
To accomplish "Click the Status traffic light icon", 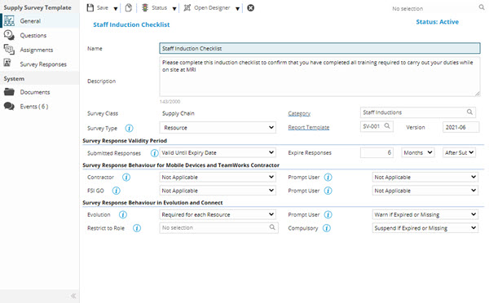I will [x=145, y=8].
